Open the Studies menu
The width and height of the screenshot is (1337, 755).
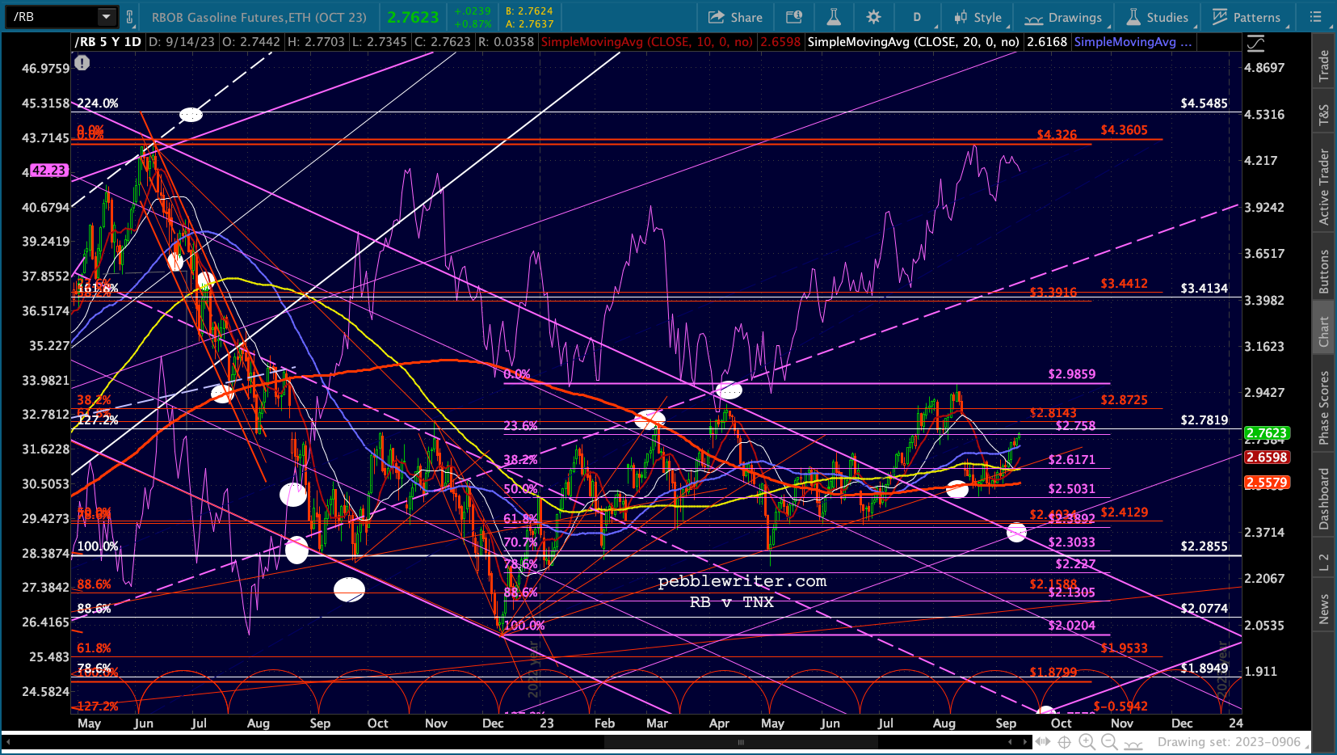[1158, 17]
